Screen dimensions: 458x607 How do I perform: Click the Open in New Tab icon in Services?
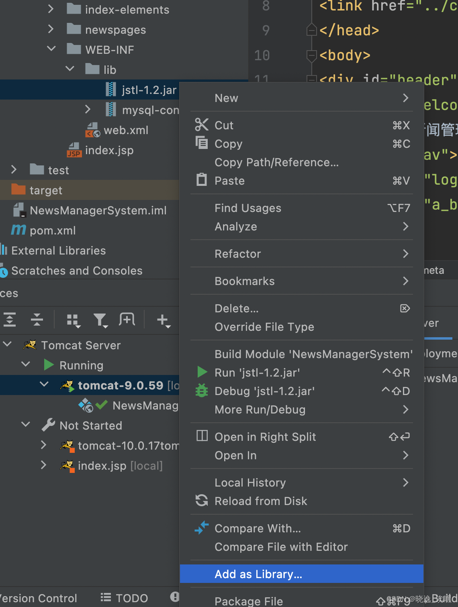pos(127,320)
